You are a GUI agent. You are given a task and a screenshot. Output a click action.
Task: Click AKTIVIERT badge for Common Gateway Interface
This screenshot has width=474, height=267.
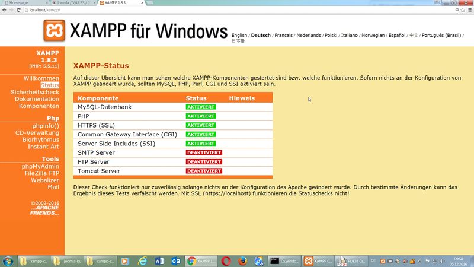pyautogui.click(x=201, y=135)
